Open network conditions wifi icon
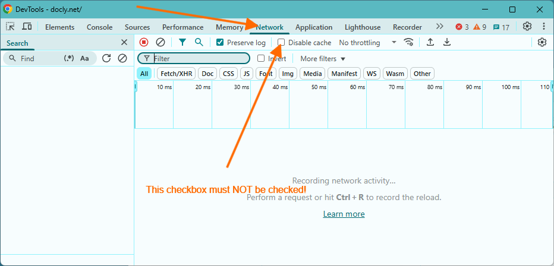554x266 pixels. tap(408, 42)
